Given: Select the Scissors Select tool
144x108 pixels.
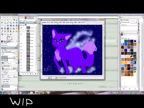Looking at the screenshot, I should click(x=16, y=20).
